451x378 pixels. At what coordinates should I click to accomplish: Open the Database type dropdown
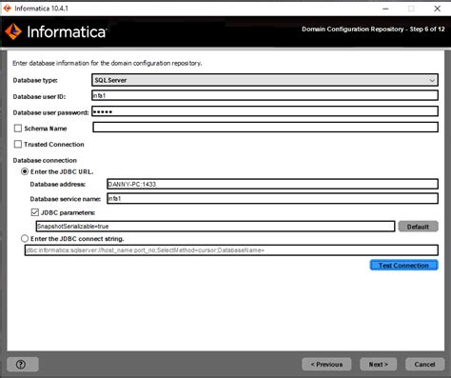pyautogui.click(x=265, y=80)
